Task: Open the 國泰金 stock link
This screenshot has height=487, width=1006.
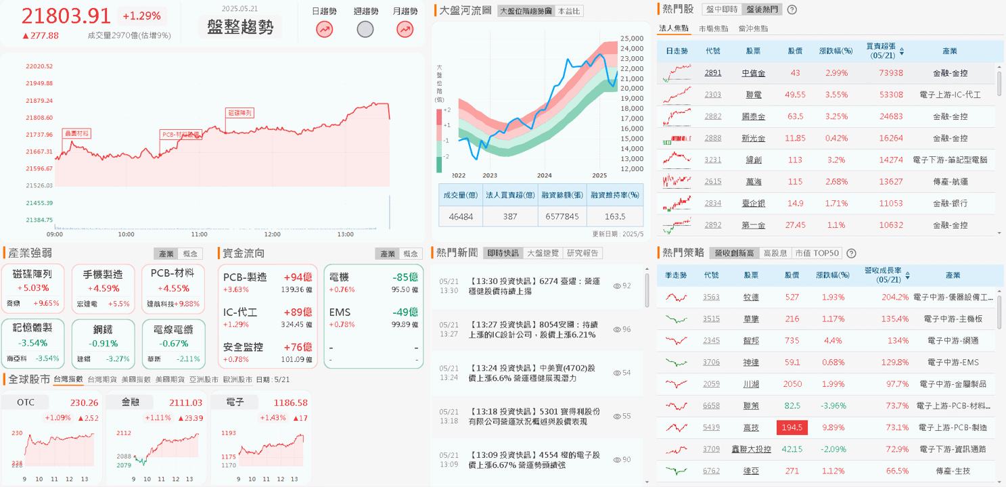Action: click(753, 116)
